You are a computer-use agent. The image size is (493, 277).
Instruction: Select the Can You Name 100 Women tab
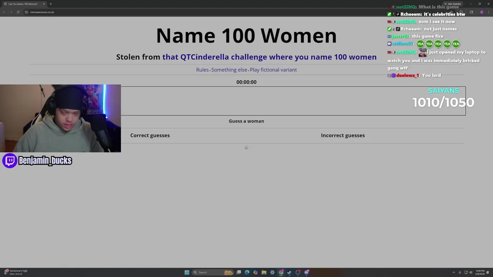coord(24,4)
